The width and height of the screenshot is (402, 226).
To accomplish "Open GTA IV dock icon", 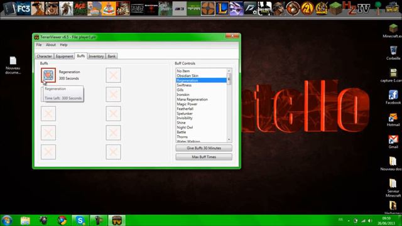I will click(x=364, y=9).
